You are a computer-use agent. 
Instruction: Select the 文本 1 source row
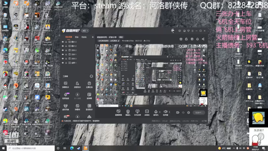tap(78, 54)
